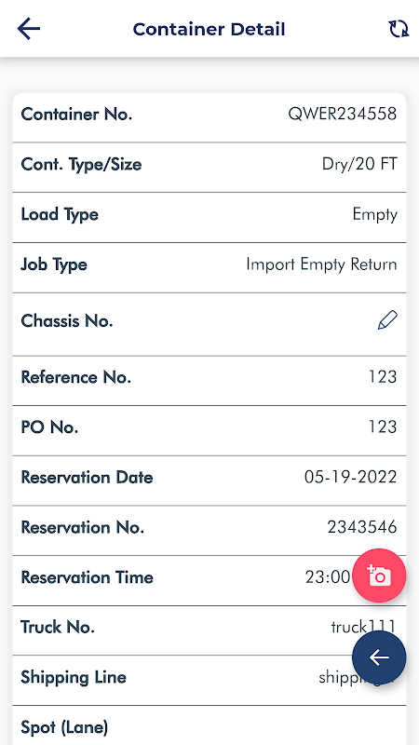Tap the Chassis No. label
This screenshot has width=419, height=745.
(x=67, y=321)
